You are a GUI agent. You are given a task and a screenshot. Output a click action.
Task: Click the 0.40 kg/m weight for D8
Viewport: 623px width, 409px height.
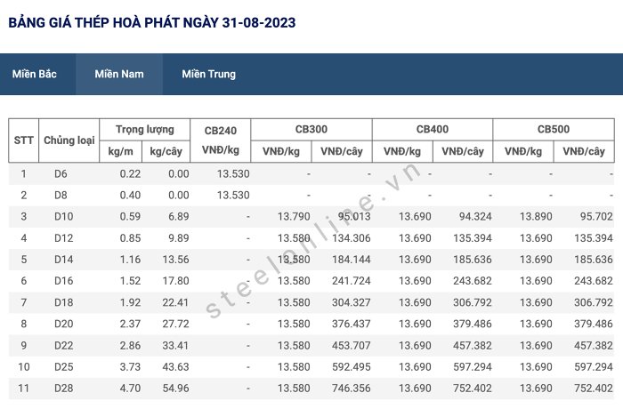coord(130,196)
